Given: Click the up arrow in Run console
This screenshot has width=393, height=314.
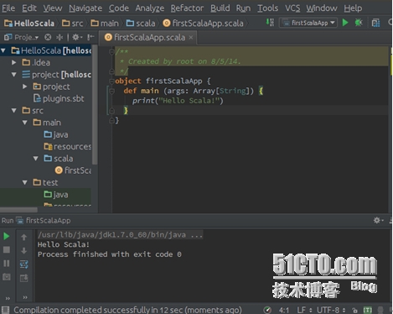Looking at the screenshot, I should [23, 238].
